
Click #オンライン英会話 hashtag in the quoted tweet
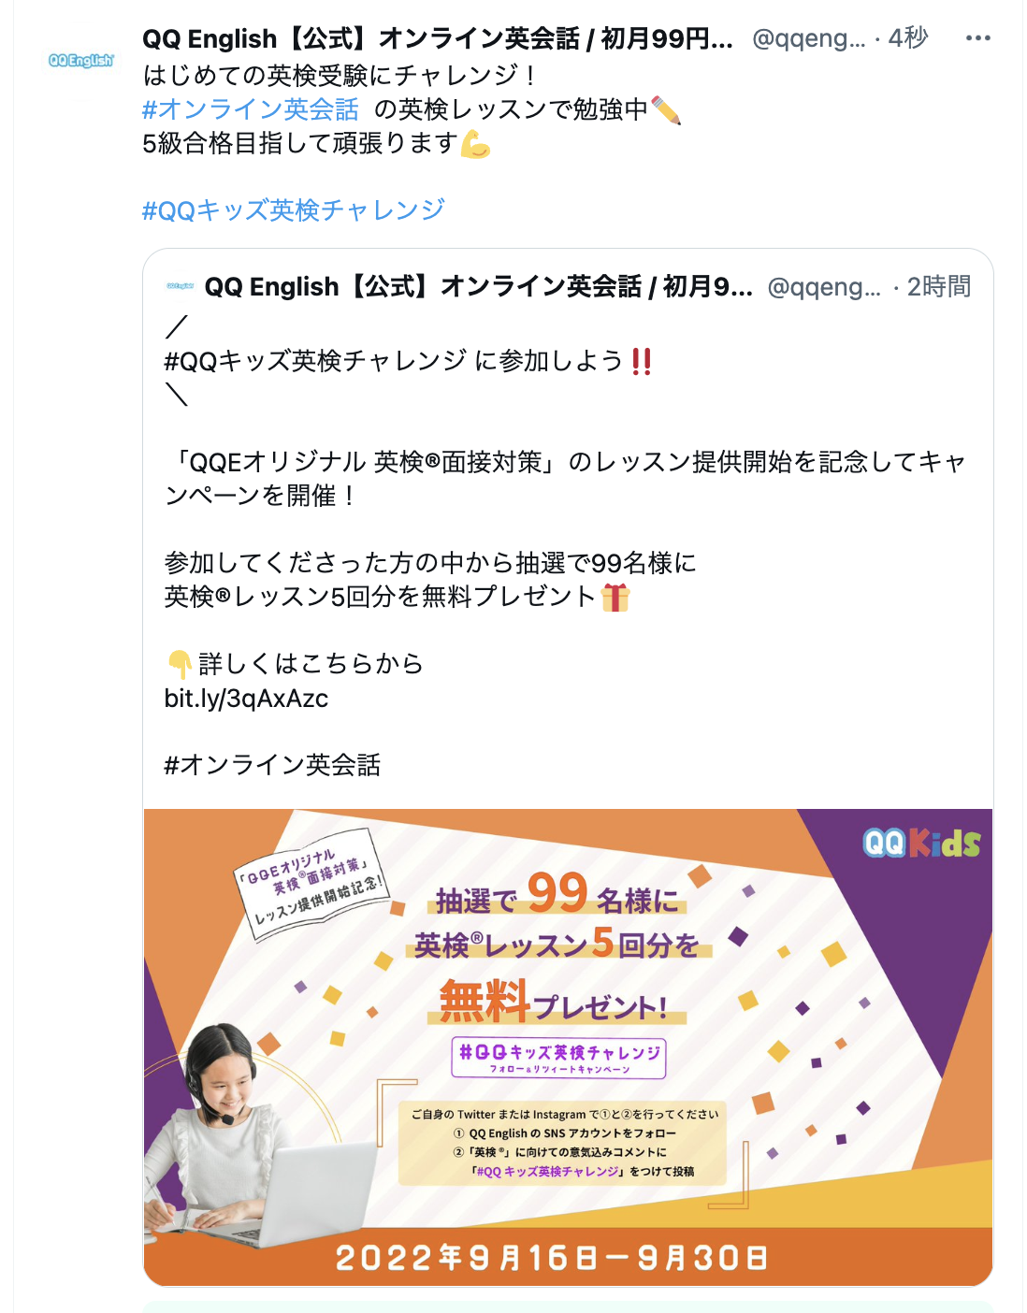[x=272, y=765]
